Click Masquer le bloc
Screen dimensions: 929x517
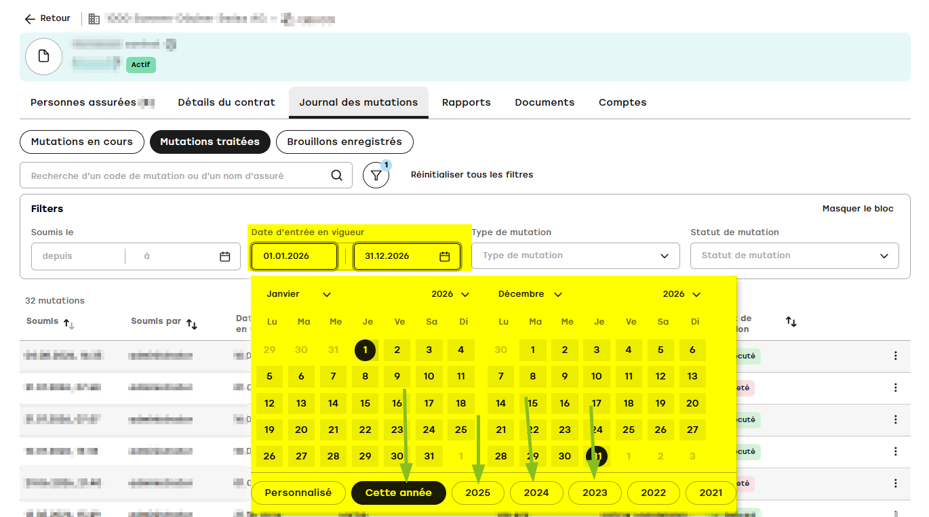tap(858, 209)
